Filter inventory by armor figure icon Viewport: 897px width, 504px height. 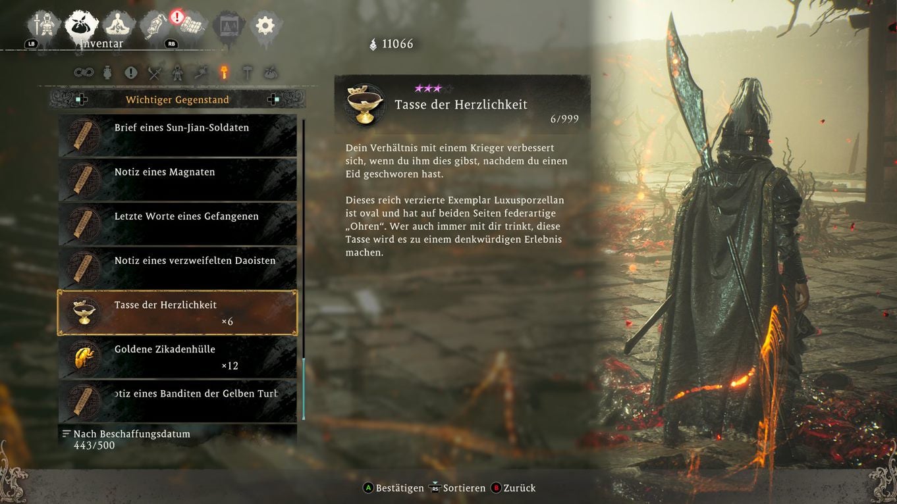pyautogui.click(x=177, y=72)
